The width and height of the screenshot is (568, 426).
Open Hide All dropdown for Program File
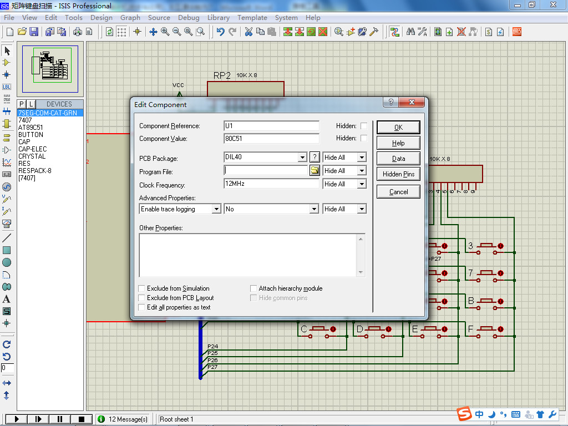pyautogui.click(x=362, y=171)
